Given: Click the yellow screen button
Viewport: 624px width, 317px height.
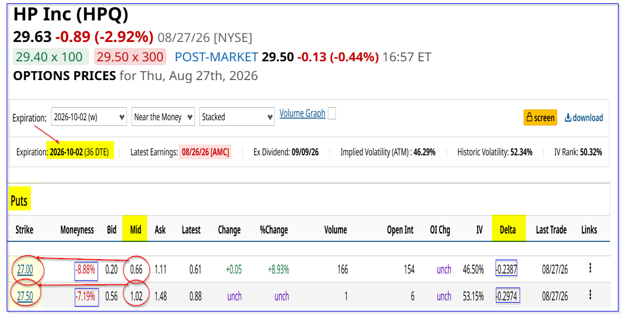Looking at the screenshot, I should (x=540, y=117).
